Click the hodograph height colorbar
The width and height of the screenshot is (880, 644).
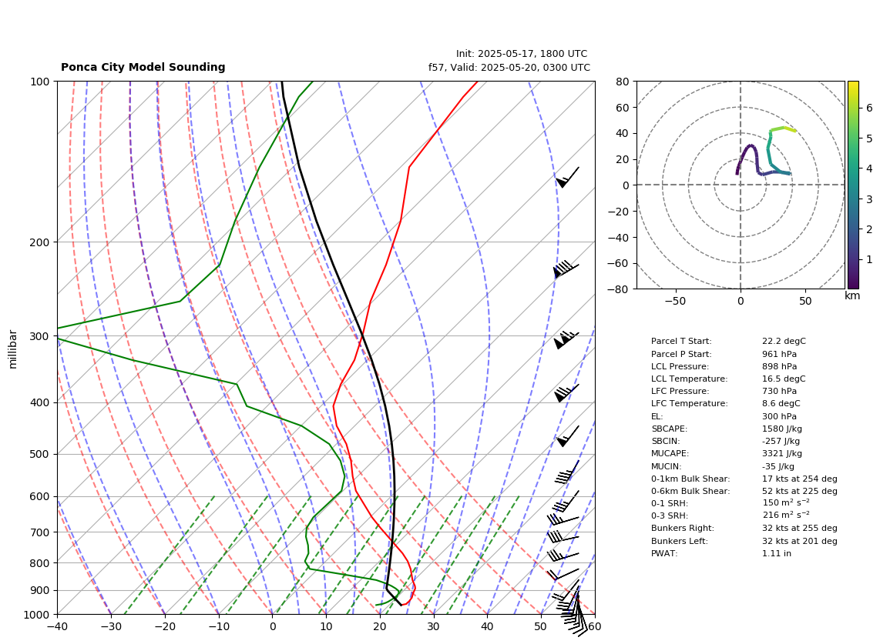(853, 185)
